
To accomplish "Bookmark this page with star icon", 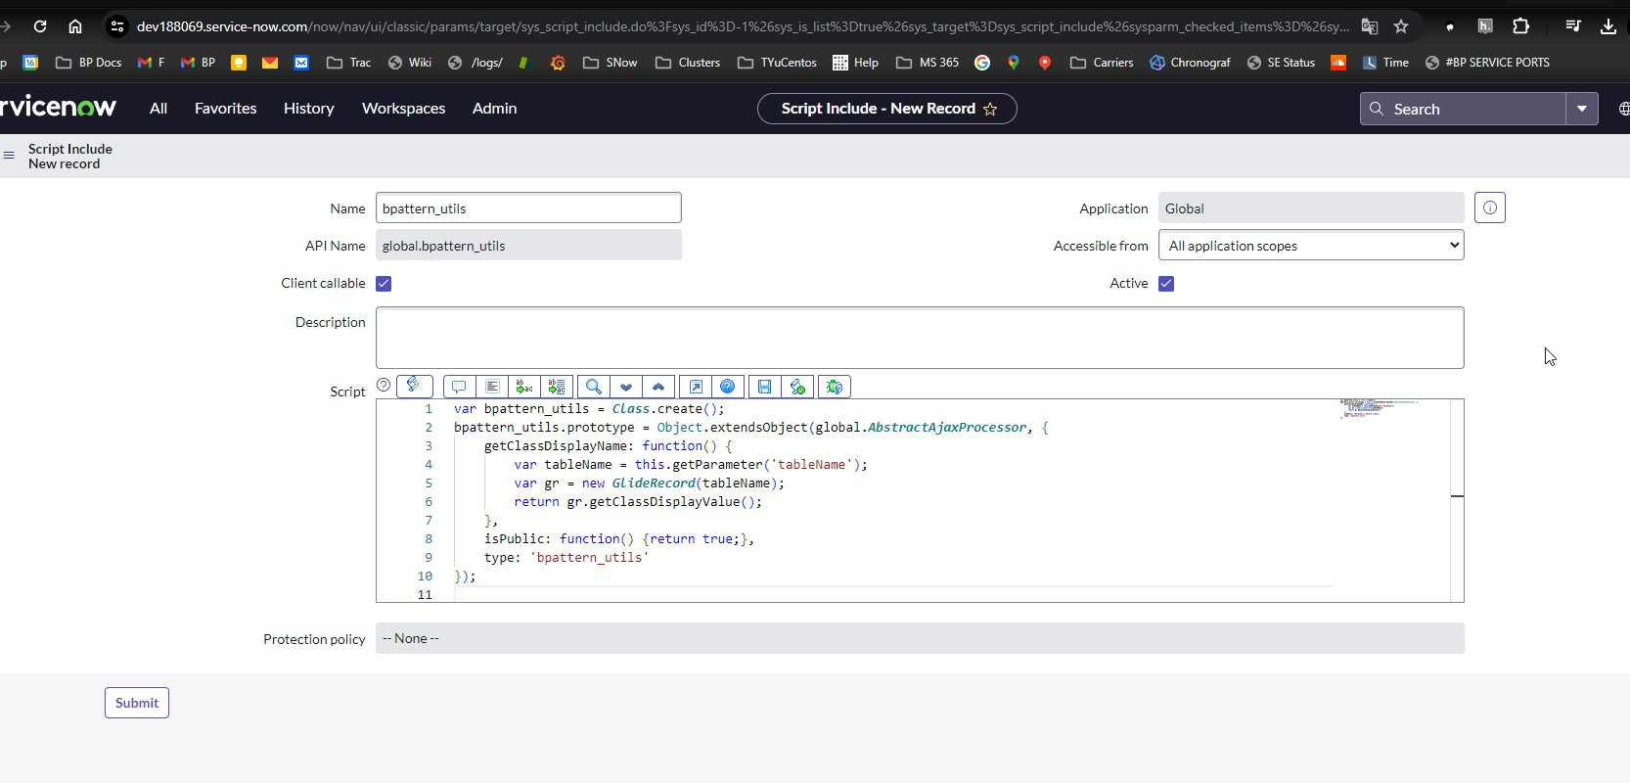I will click(x=1401, y=26).
